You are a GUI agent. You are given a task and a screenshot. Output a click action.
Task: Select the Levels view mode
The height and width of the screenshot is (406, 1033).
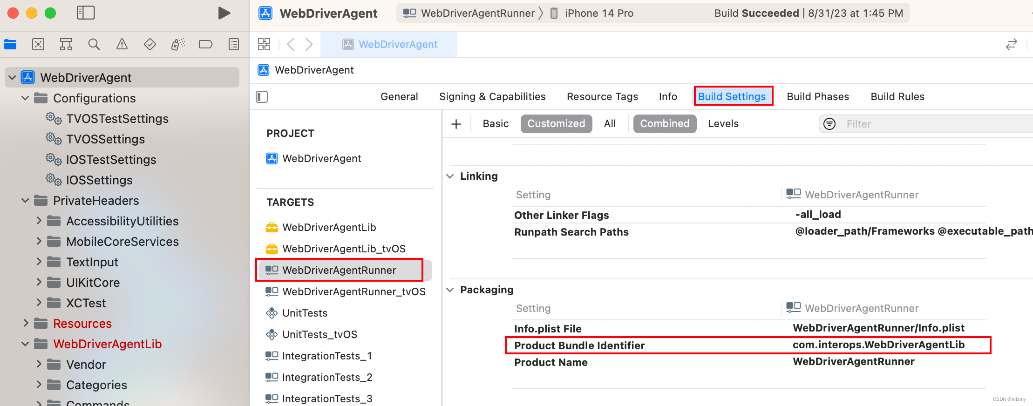click(x=723, y=124)
